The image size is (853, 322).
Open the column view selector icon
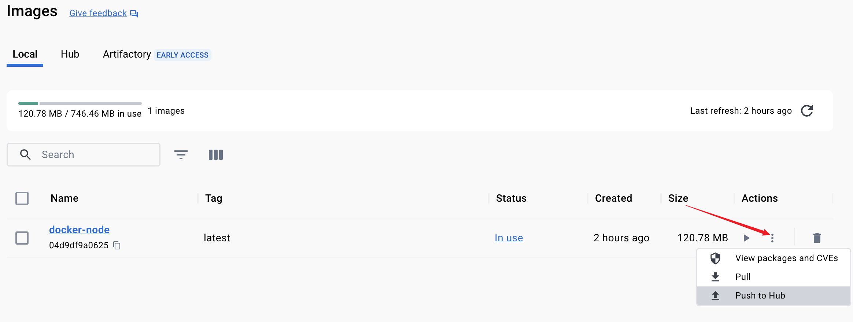point(216,155)
